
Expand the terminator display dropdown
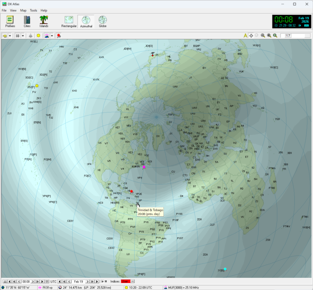[x=52, y=35]
